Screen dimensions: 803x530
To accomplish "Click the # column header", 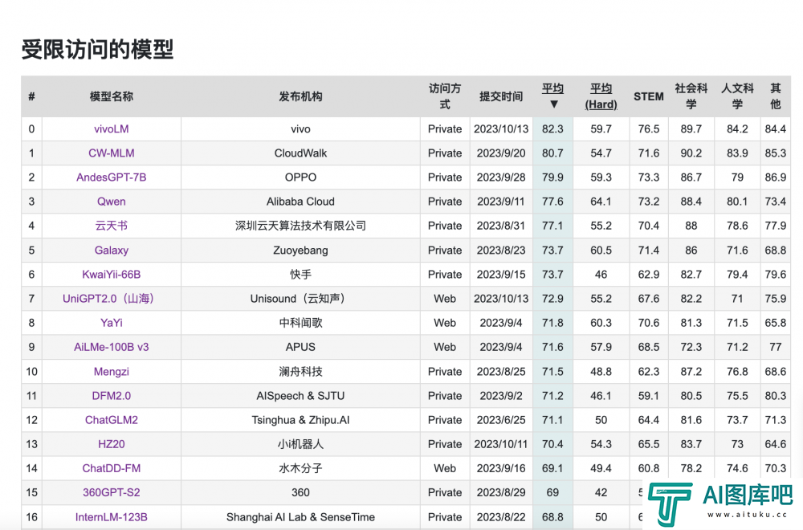I will [x=32, y=96].
